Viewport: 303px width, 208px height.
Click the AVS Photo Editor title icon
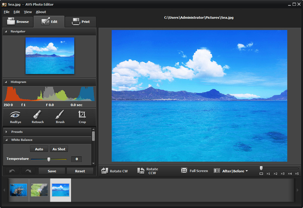(x=4, y=4)
